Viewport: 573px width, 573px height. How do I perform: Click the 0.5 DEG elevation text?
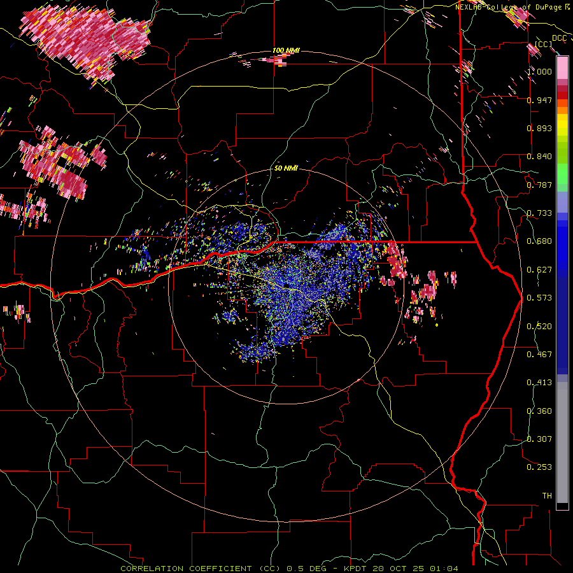click(306, 569)
